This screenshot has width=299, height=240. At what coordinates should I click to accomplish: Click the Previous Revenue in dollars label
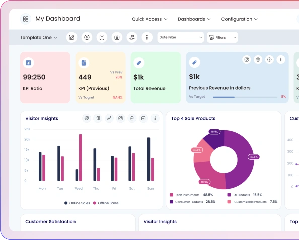coord(219,88)
